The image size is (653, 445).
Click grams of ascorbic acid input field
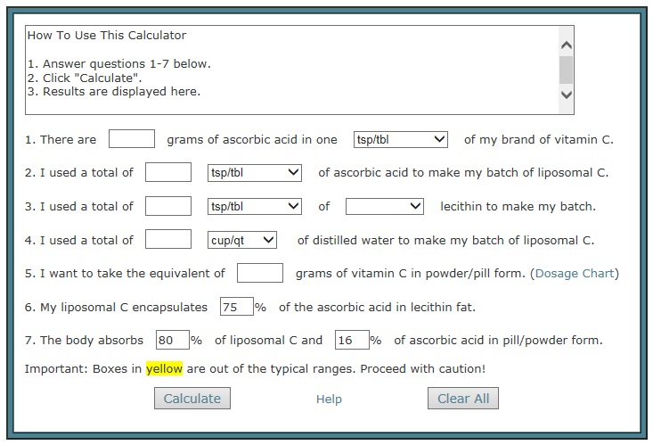point(132,139)
